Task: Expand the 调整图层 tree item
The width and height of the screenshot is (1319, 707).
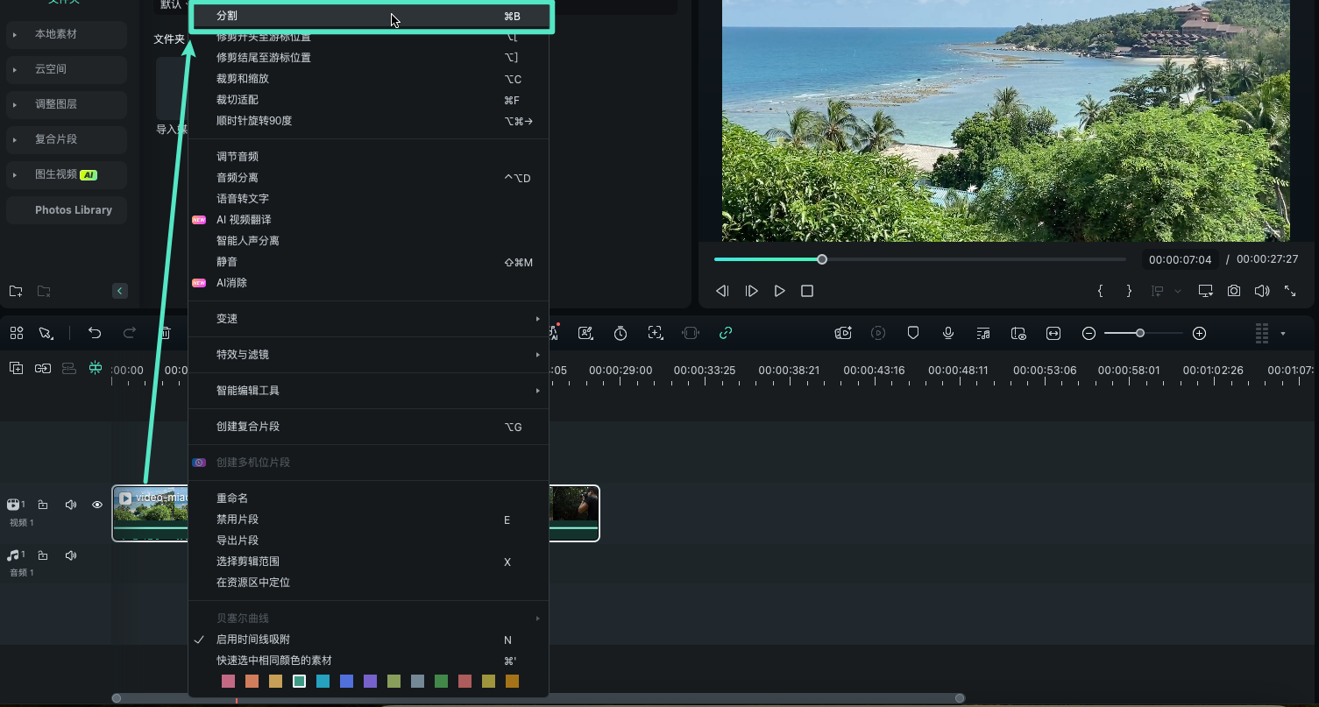Action: click(x=15, y=104)
